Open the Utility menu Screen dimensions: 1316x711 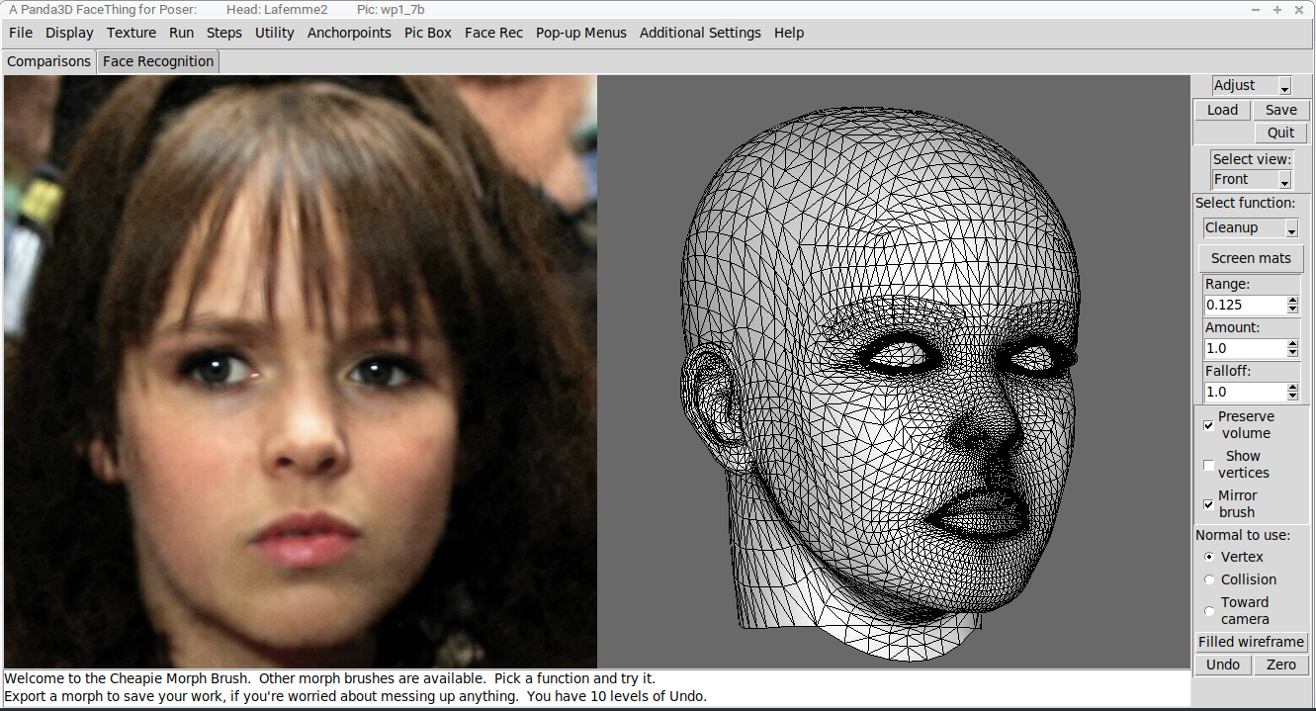pos(275,33)
